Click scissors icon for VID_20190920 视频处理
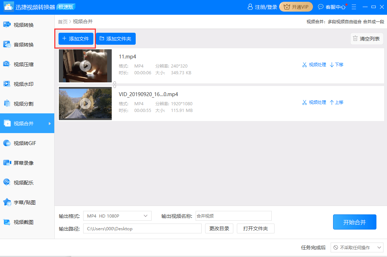Viewport: 387px width, 257px height. (x=305, y=102)
